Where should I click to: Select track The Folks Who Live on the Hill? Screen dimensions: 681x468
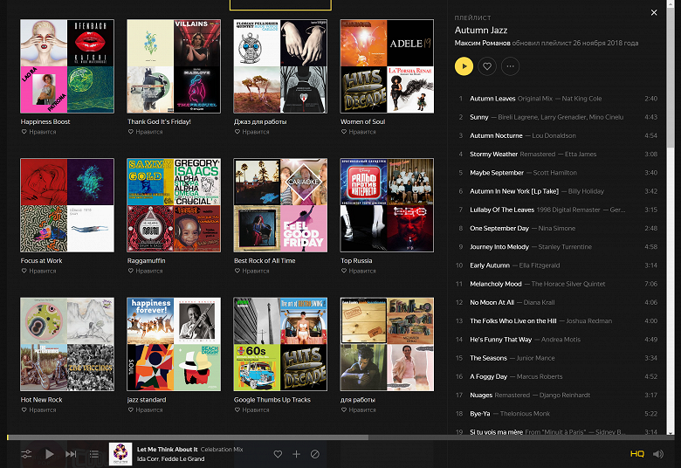tap(558, 321)
